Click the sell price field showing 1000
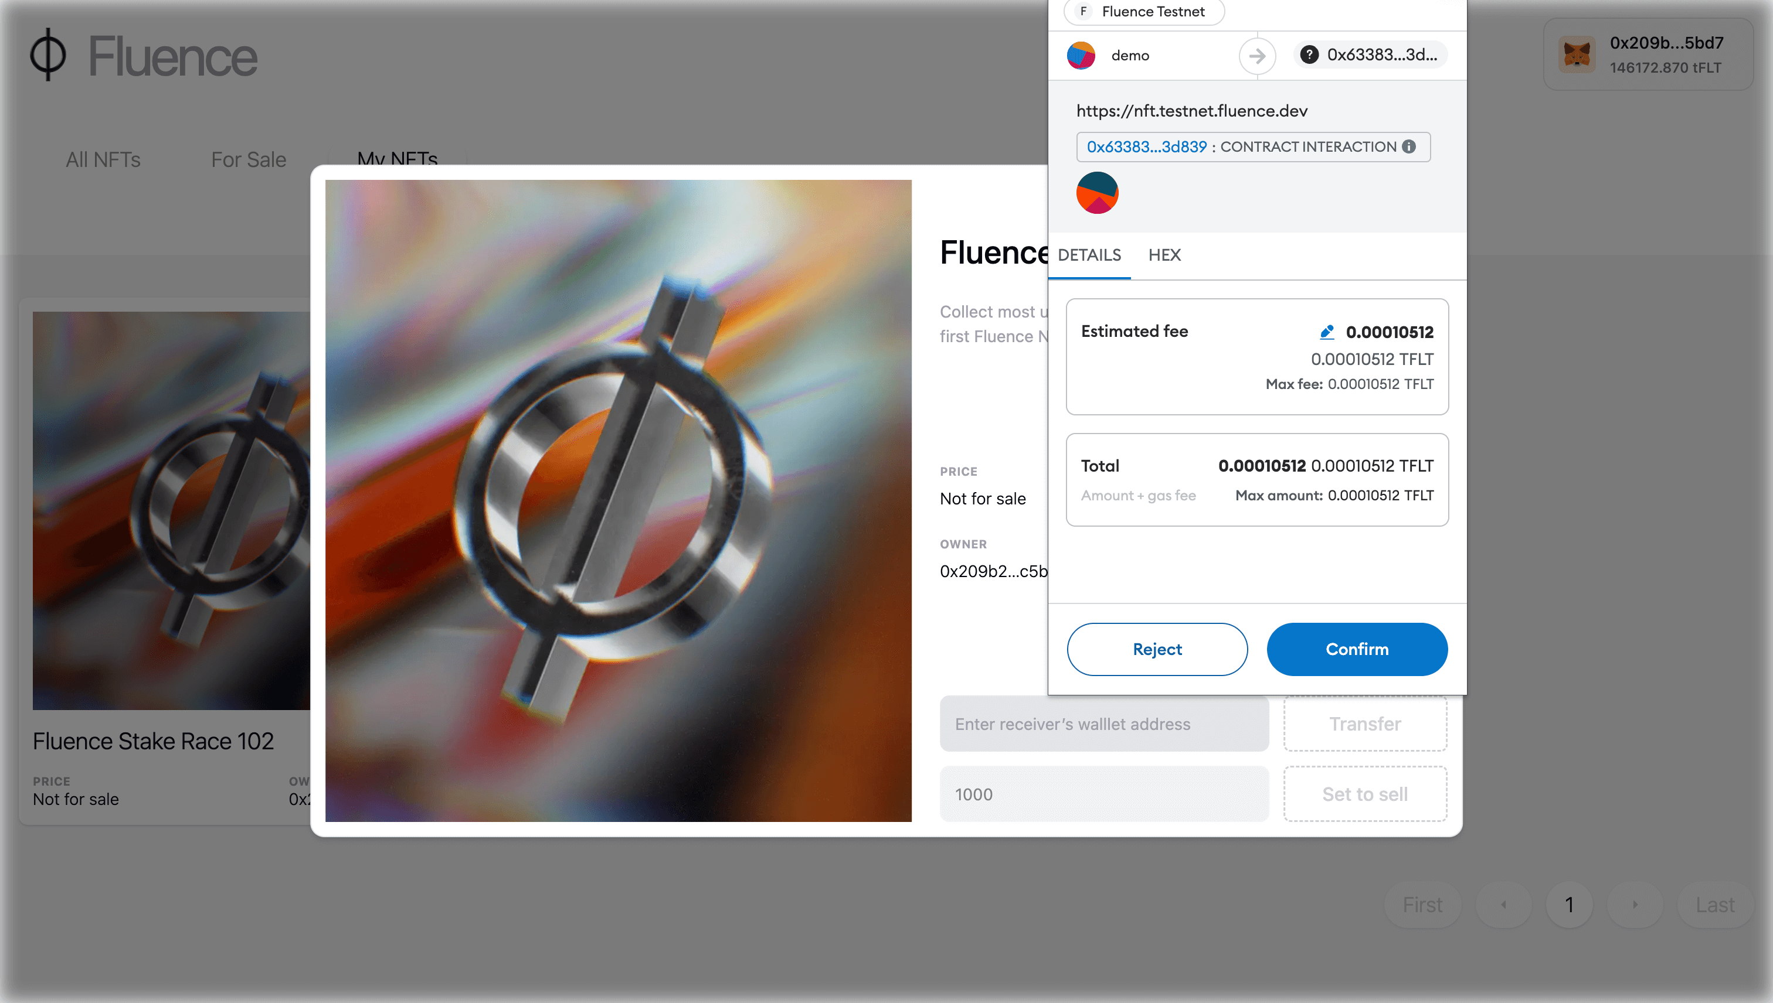1773x1003 pixels. (1103, 794)
